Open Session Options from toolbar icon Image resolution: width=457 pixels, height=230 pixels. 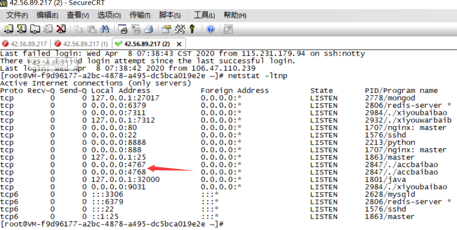click(x=166, y=29)
